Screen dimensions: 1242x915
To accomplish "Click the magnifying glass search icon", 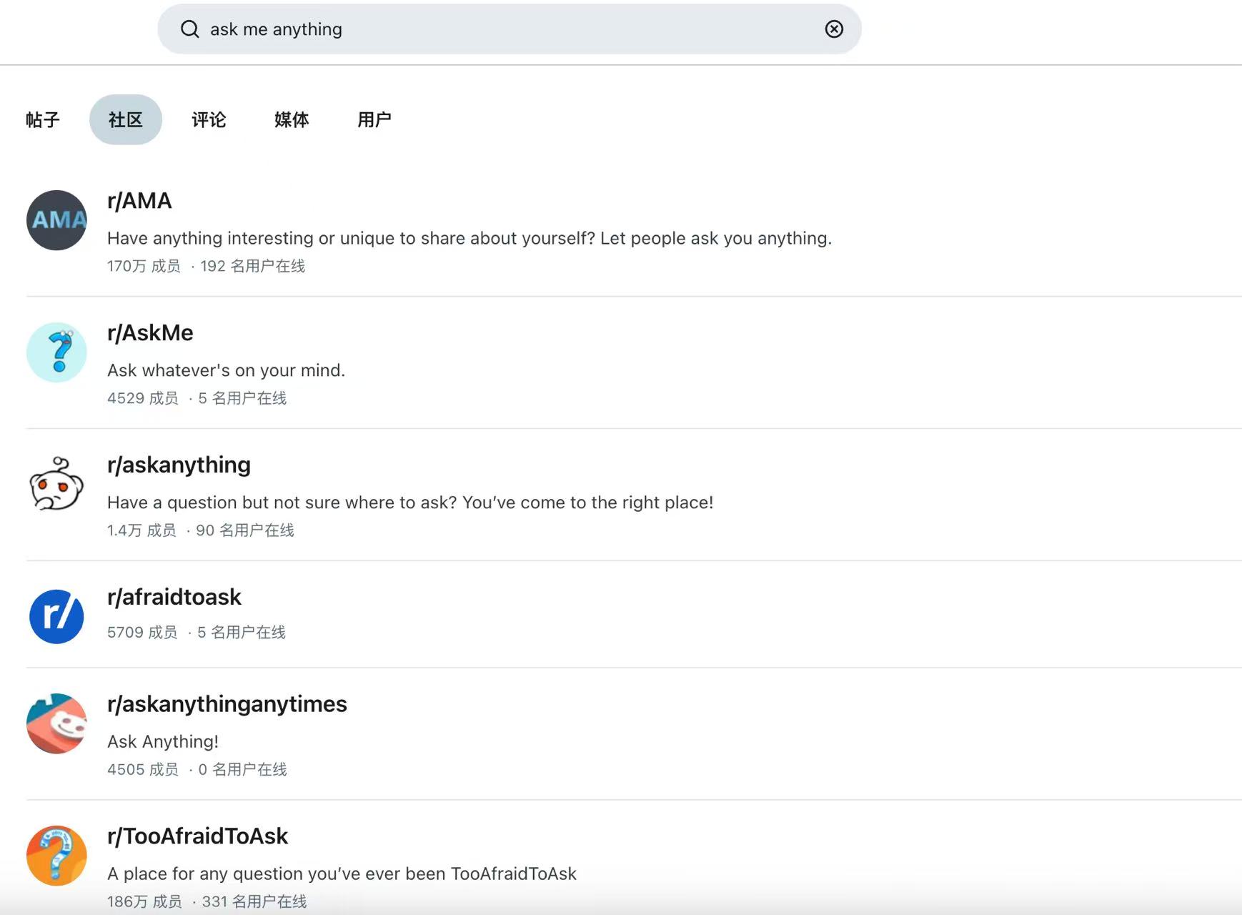I will (x=189, y=29).
